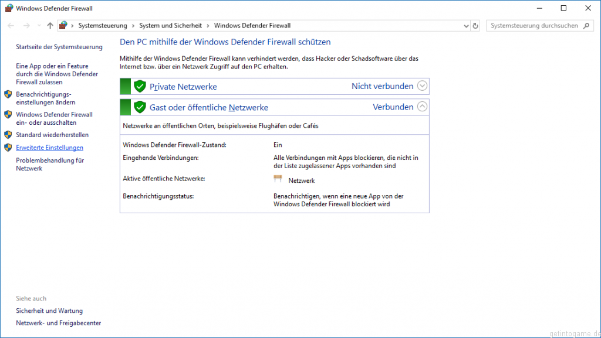This screenshot has width=601, height=338.
Task: Click green shield icon of Gast oder öffentliche Netzwerke
Action: point(140,107)
